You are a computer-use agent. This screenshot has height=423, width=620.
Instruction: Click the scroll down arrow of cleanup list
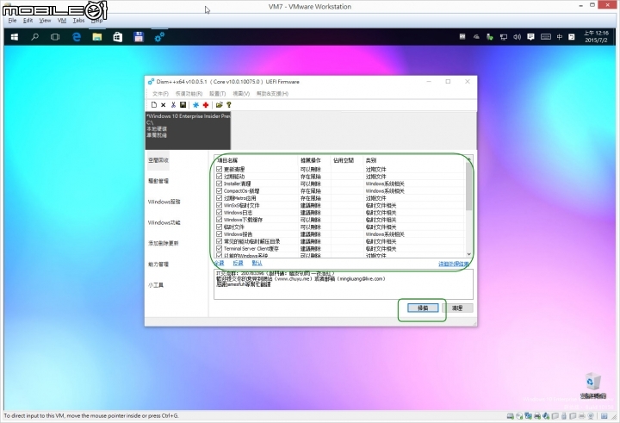coord(469,254)
